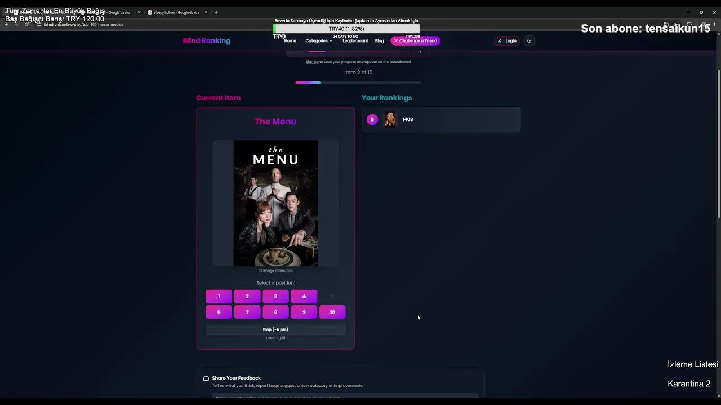Click 'The Menu' item title text
The image size is (721, 405).
[275, 121]
